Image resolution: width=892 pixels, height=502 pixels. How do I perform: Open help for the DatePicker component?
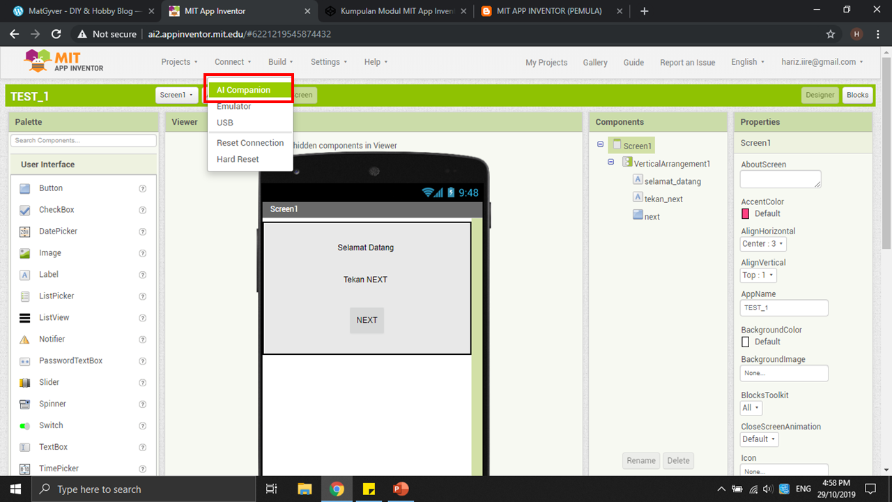[x=143, y=231]
